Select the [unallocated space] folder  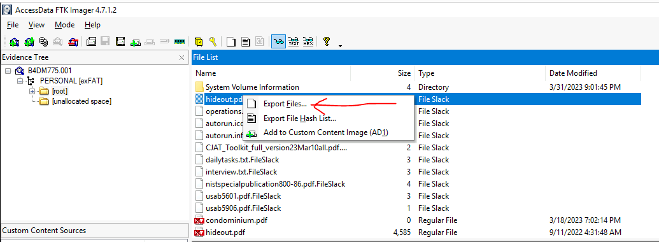click(81, 101)
